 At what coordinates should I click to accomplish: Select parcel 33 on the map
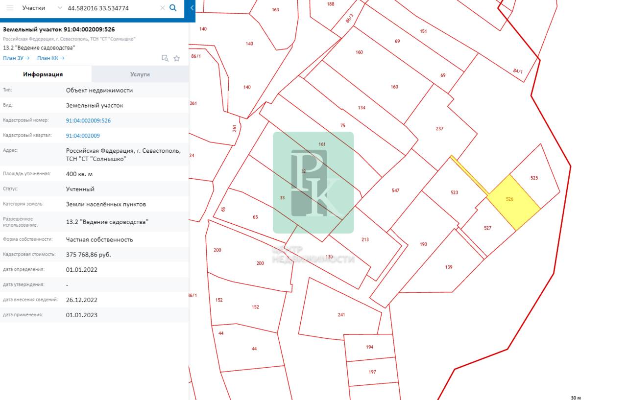[x=282, y=198]
